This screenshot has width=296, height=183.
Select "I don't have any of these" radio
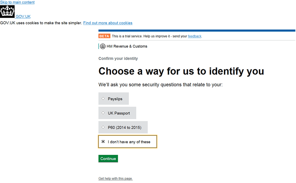103,141
